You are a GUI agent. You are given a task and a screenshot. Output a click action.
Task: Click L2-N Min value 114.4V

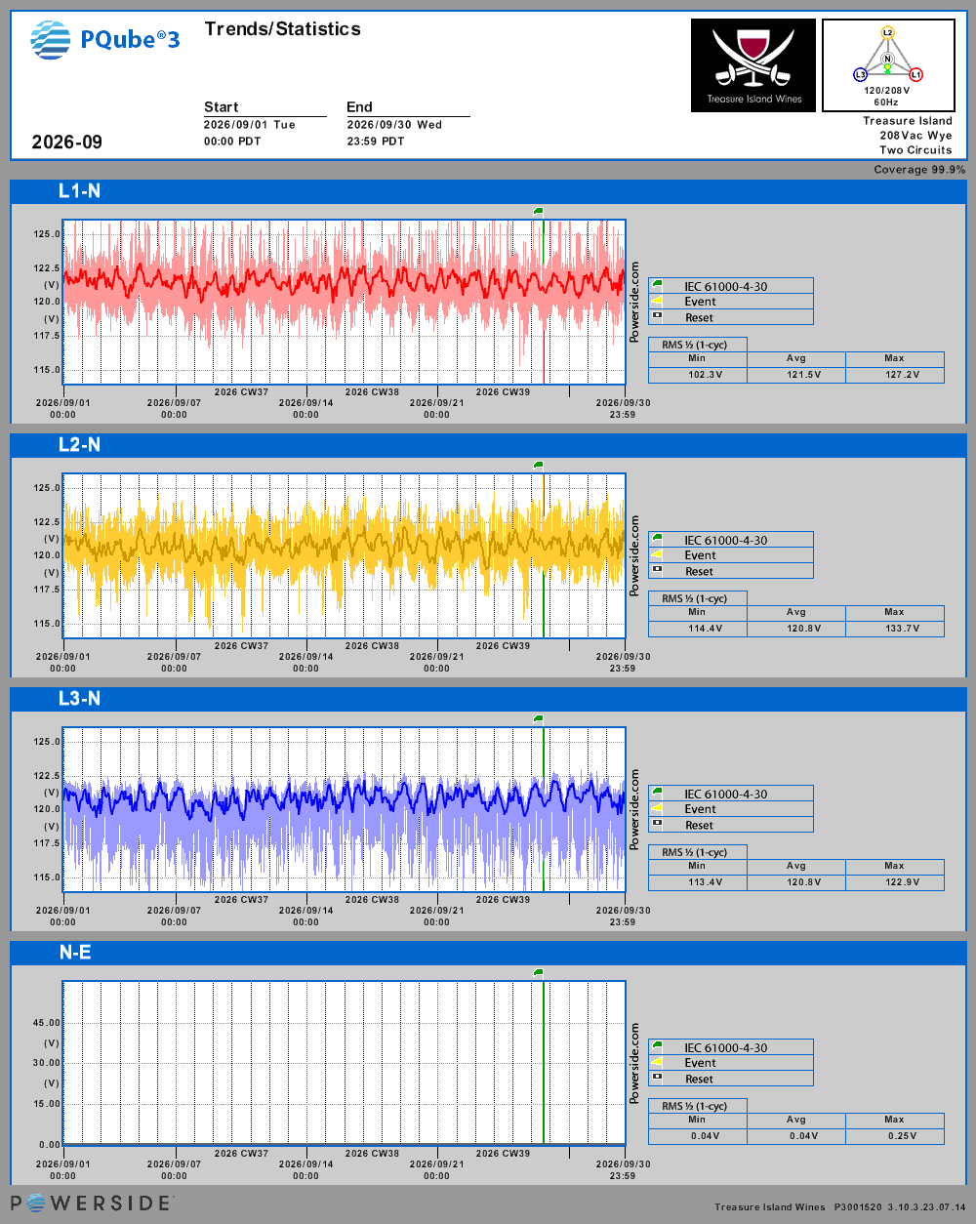[x=705, y=629]
